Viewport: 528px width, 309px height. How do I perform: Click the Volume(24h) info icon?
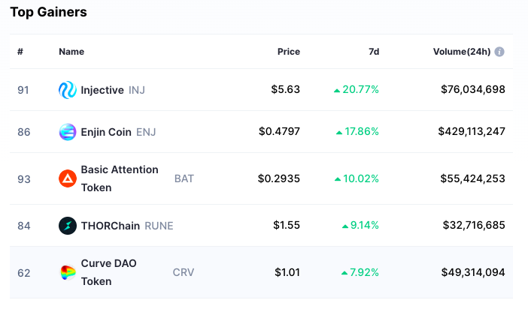[499, 52]
